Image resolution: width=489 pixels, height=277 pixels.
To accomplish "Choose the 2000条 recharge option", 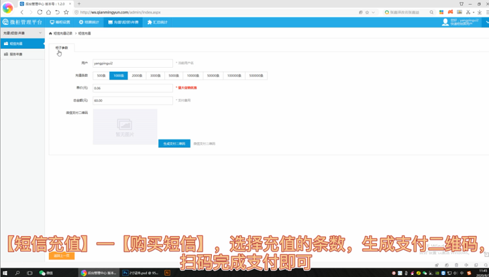I will tap(137, 76).
